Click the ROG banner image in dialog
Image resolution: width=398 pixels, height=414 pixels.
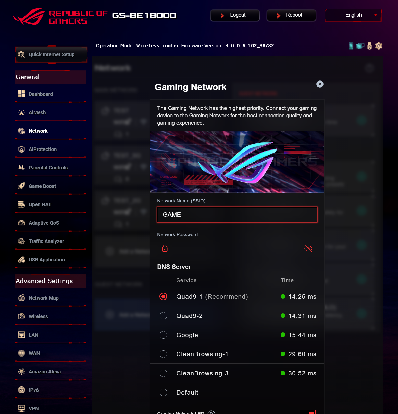[x=237, y=162]
